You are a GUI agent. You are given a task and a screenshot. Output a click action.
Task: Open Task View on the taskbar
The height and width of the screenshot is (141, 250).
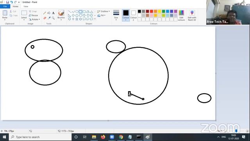tap(85, 137)
